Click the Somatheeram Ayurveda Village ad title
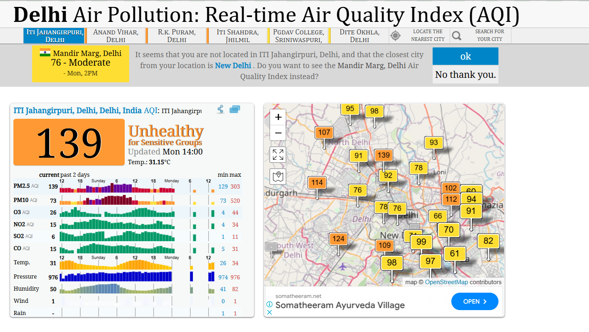This screenshot has width=589, height=332. pos(340,305)
